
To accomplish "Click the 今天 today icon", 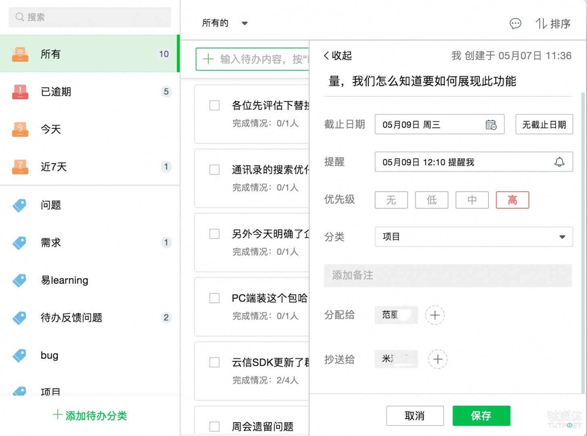I will pos(20,129).
